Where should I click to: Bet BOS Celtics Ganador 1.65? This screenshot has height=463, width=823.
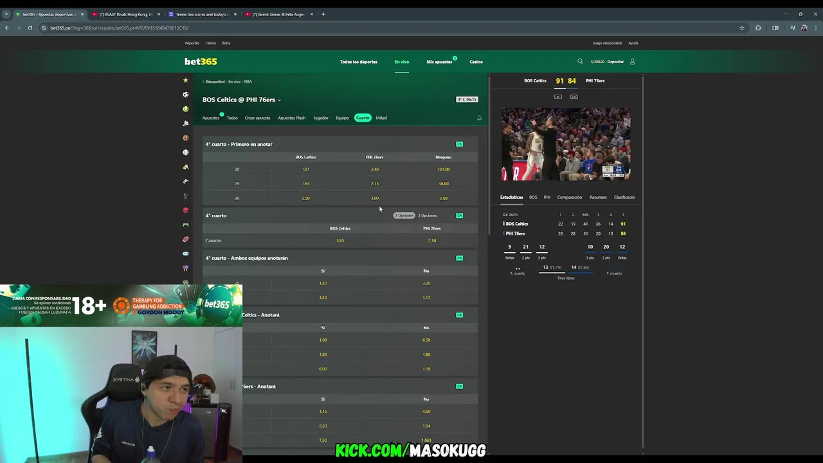click(x=340, y=241)
